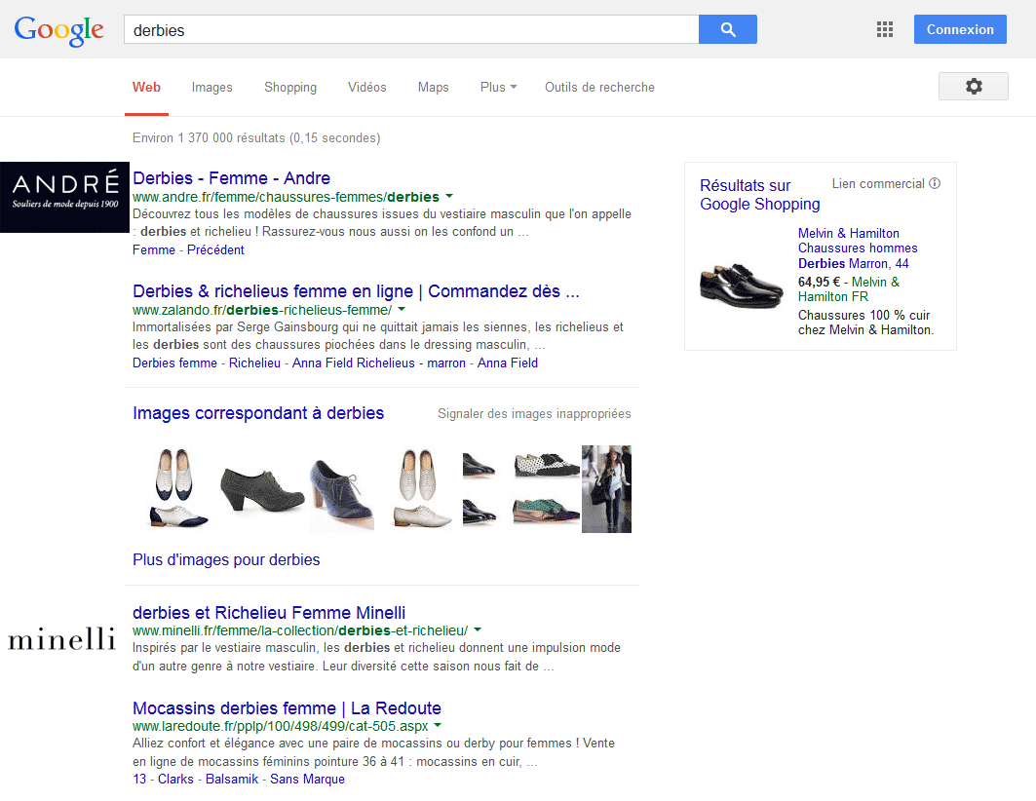The width and height of the screenshot is (1036, 801).
Task: Open the Richelieu sitelink under Zalando
Action: [x=254, y=362]
